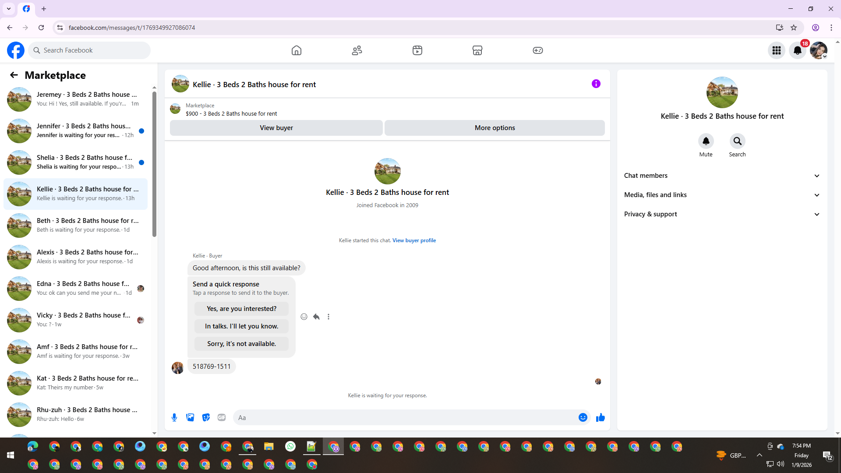Reply to the quick response message
This screenshot has height=473, width=841.
coord(316,317)
